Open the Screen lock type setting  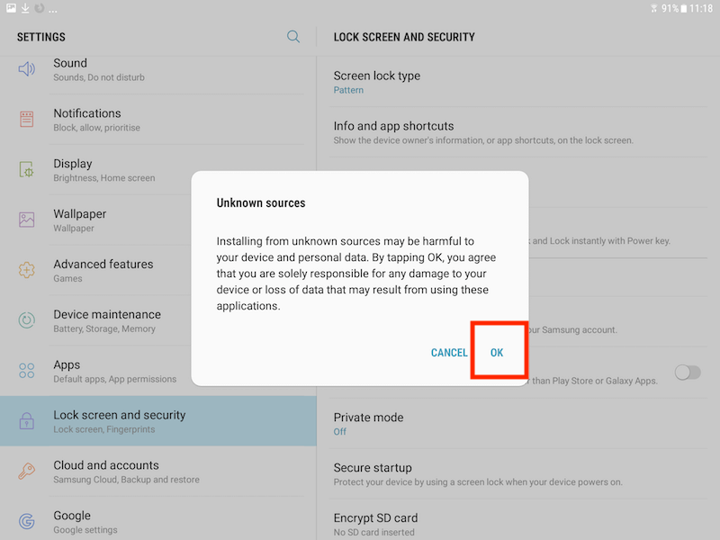[x=518, y=82]
